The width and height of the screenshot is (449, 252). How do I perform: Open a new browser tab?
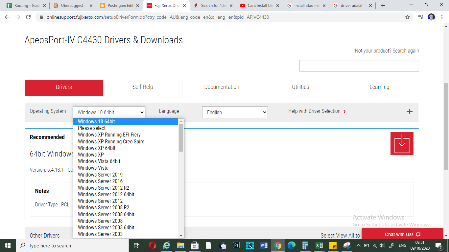(383, 6)
